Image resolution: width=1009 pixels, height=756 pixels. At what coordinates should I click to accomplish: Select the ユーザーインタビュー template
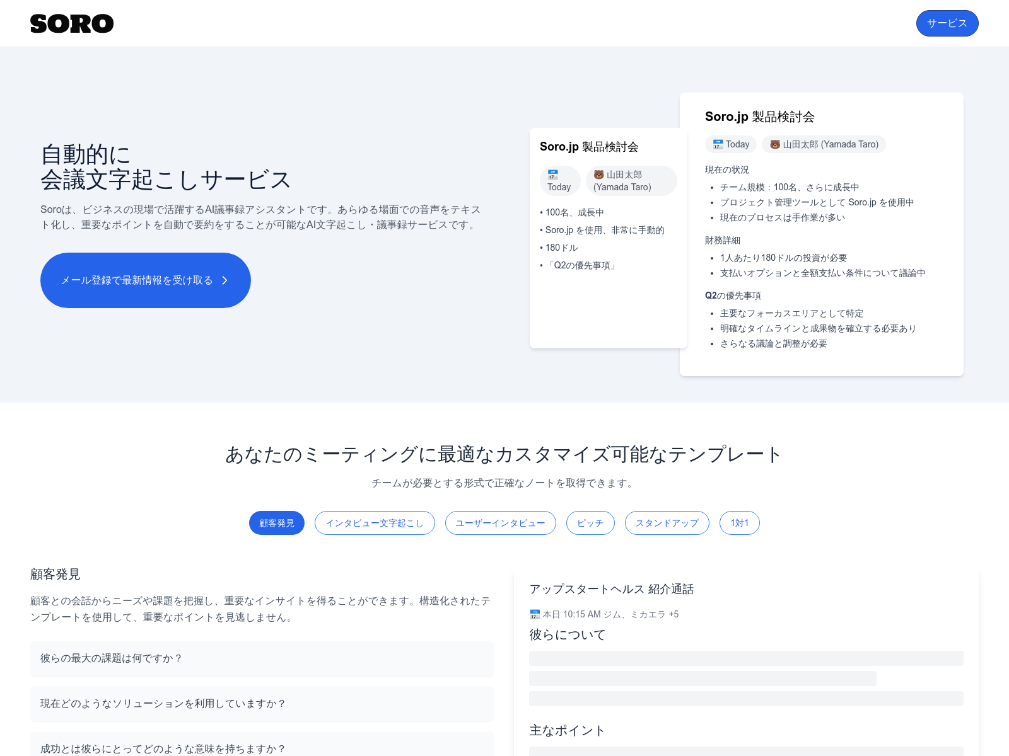[500, 522]
